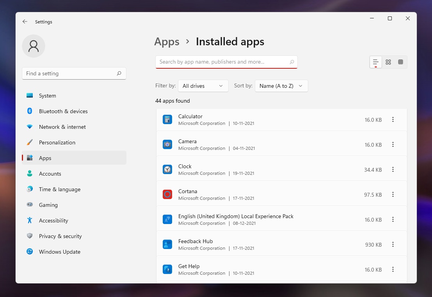This screenshot has height=297, width=432.
Task: Navigate back using the Apps breadcrumb link
Action: click(x=167, y=42)
